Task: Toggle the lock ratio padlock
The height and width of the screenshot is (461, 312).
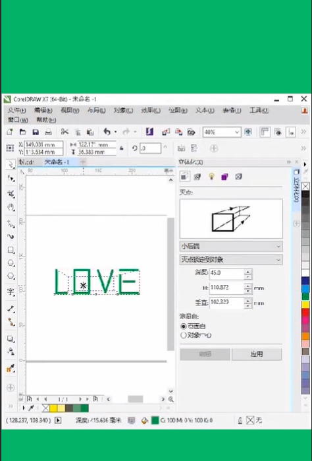Action: click(122, 148)
